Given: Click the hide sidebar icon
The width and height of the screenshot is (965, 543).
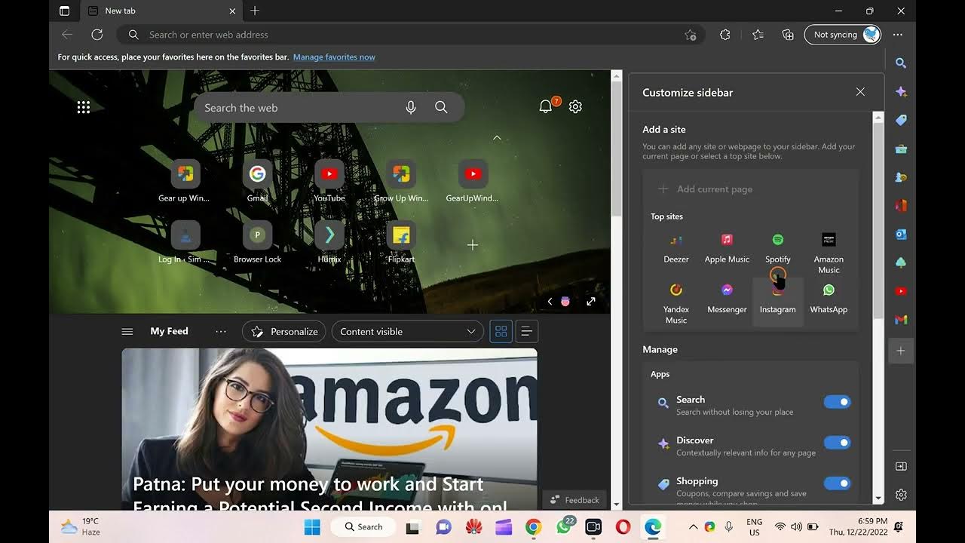Looking at the screenshot, I should point(900,466).
